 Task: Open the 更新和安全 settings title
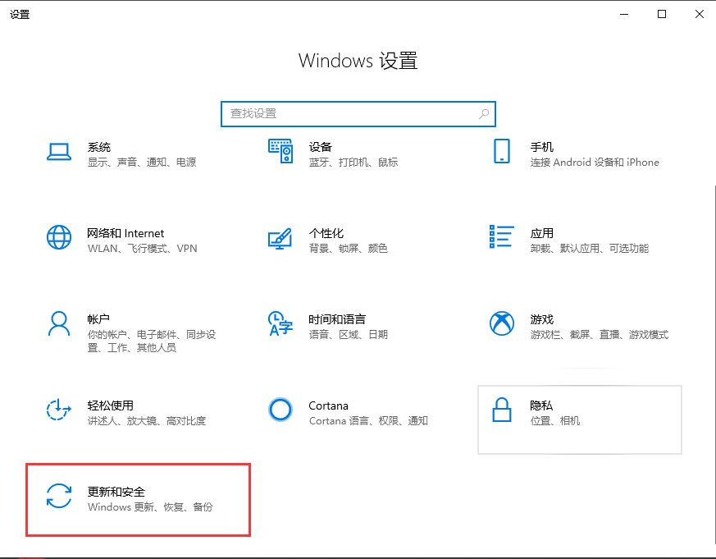116,492
